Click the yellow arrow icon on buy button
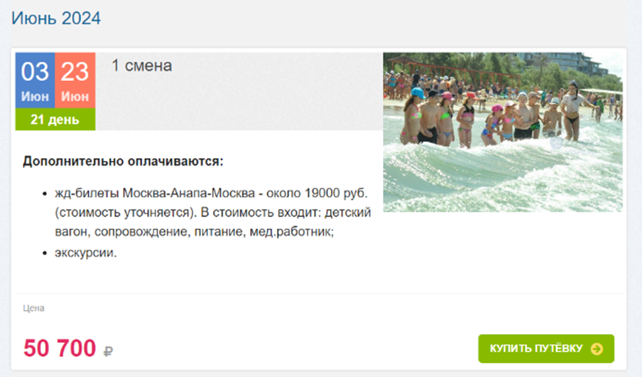642x377 pixels. 597,349
